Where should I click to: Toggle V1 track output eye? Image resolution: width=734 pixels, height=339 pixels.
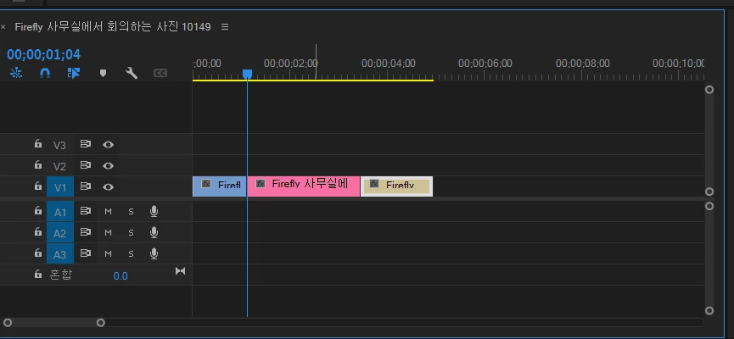(x=108, y=186)
